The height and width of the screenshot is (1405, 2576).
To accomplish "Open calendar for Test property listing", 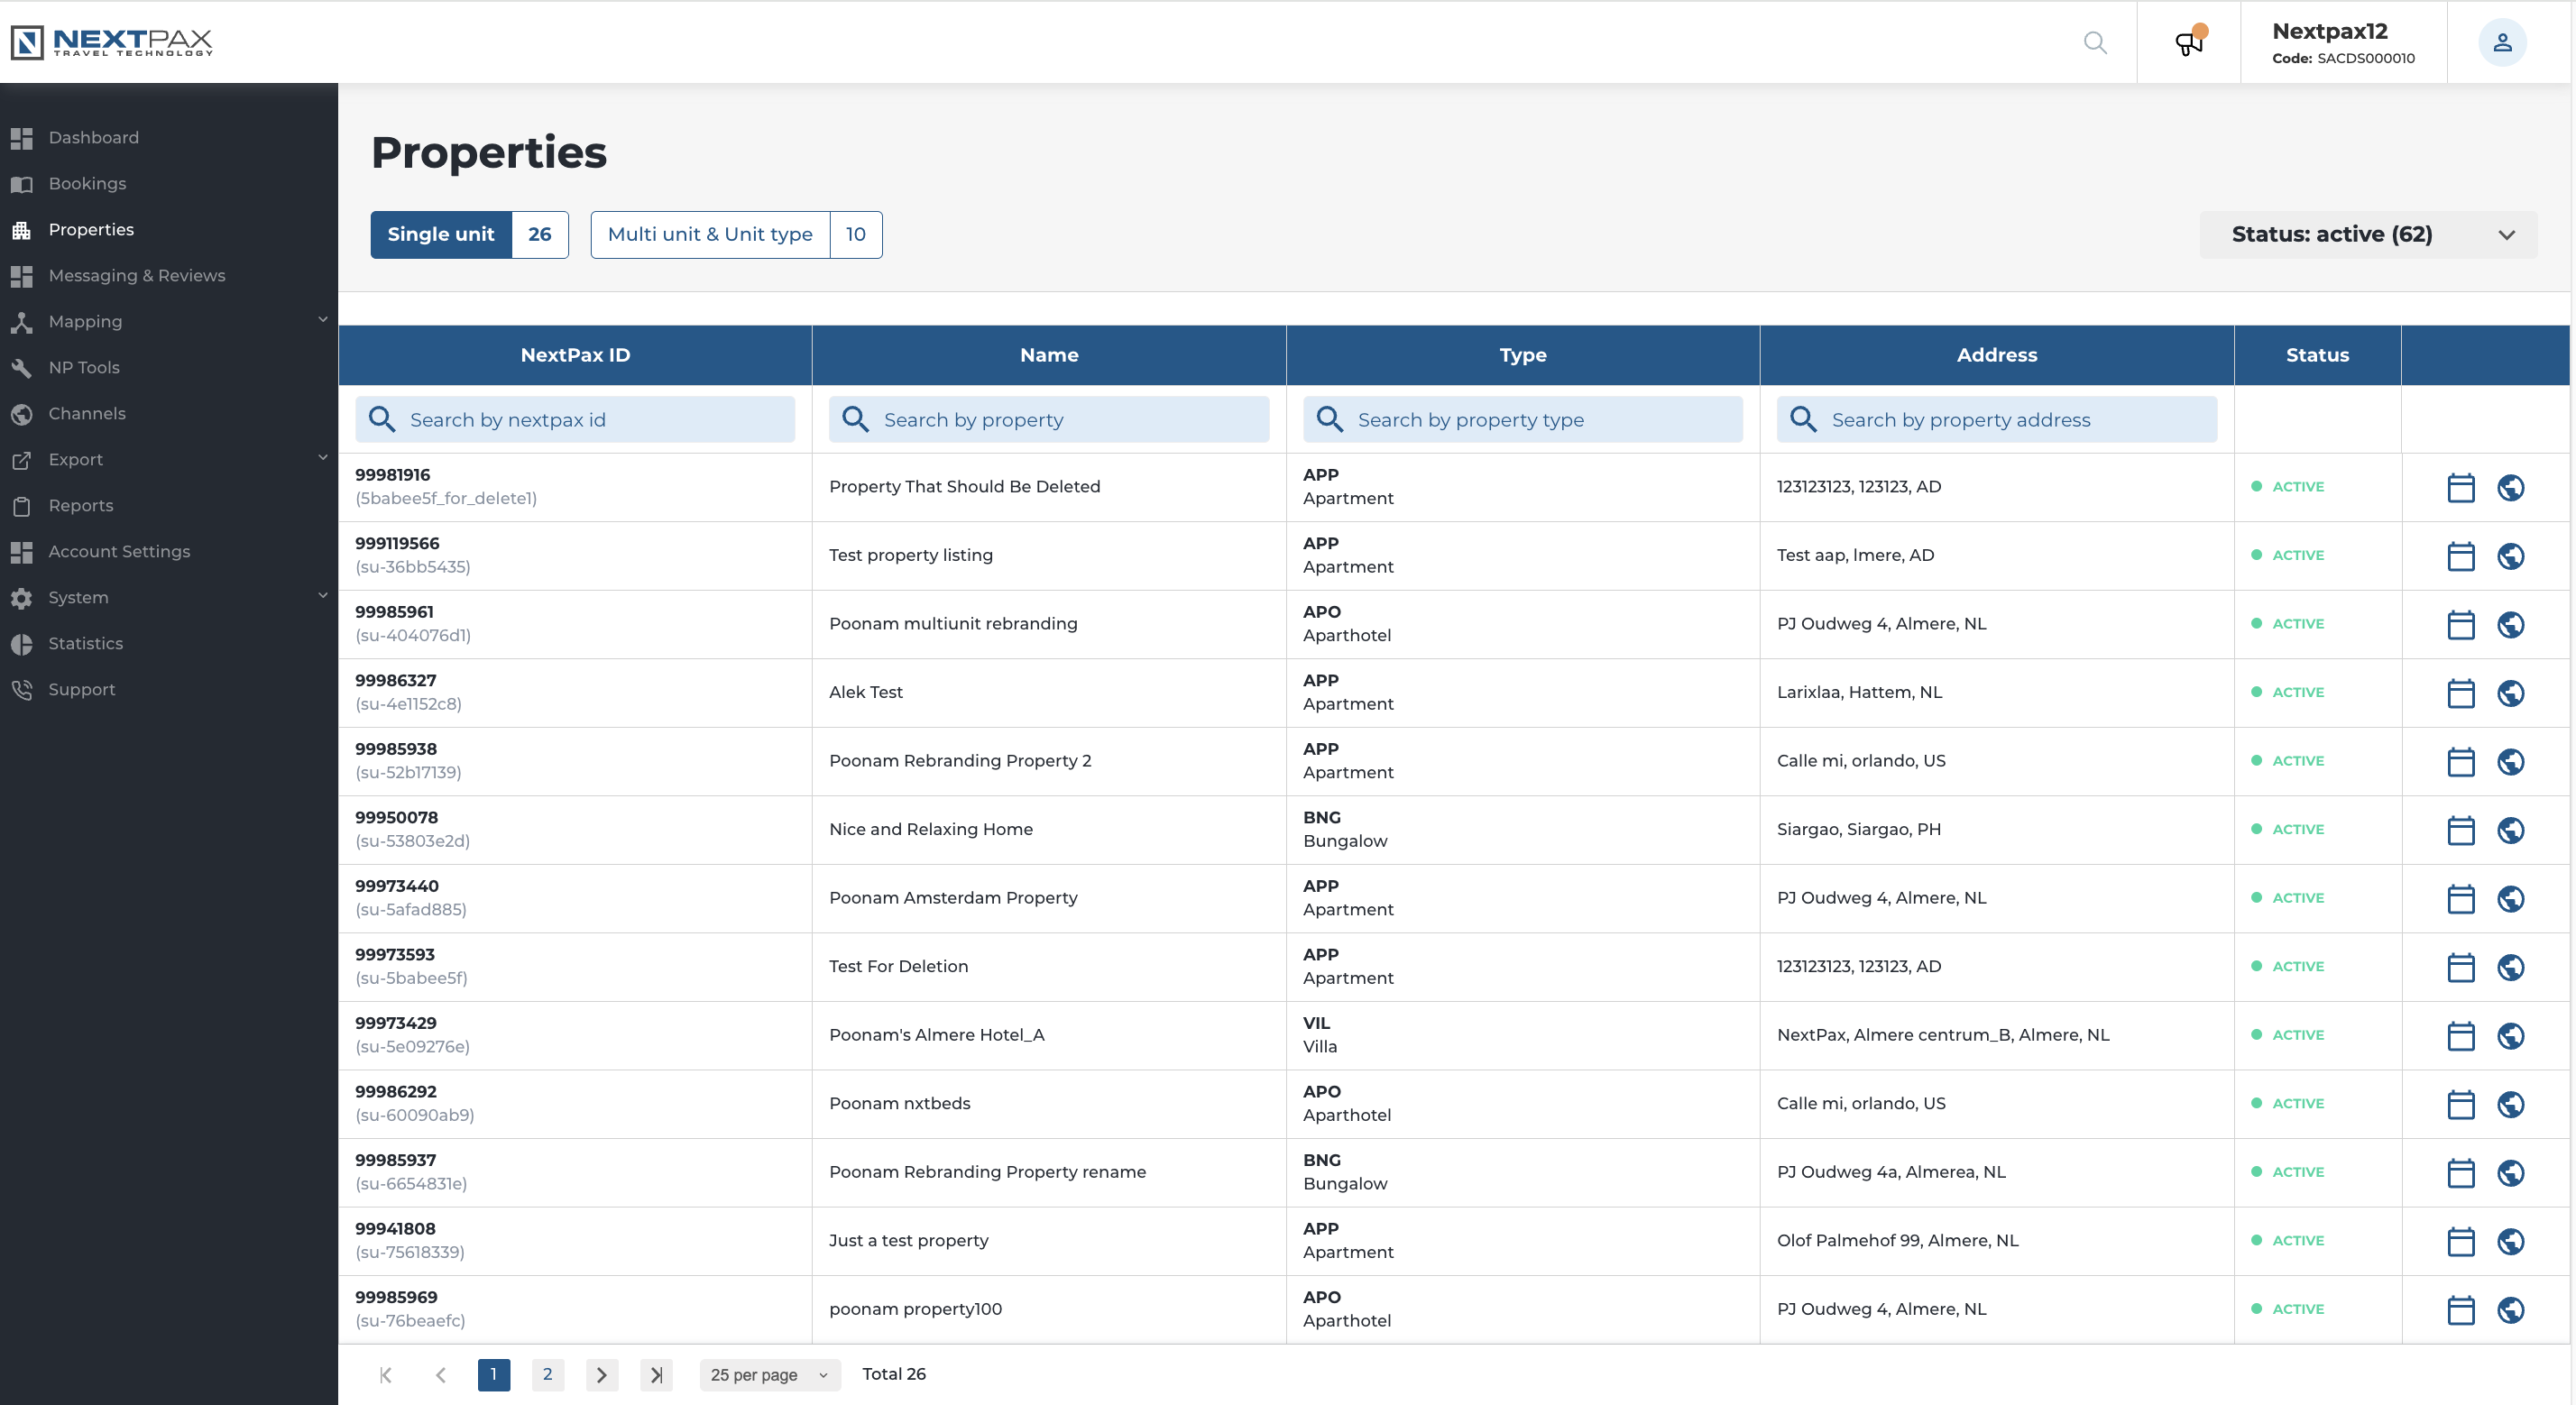I will [x=2461, y=556].
